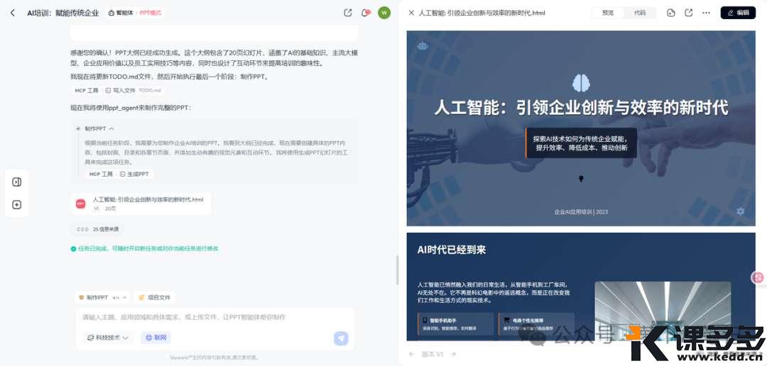Open the notifications bell
The image size is (767, 366).
point(365,13)
